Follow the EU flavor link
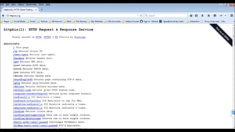Screen dimensions: 235x132 pyautogui.click(x=56, y=37)
